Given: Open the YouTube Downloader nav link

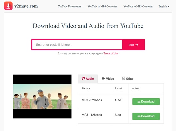Looking at the screenshot, I should point(69,6).
